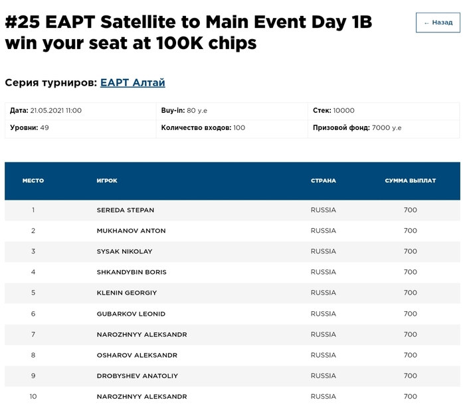
Task: Click NAROZHNYY ALEKSANDR in seventh place
Action: [x=141, y=334]
